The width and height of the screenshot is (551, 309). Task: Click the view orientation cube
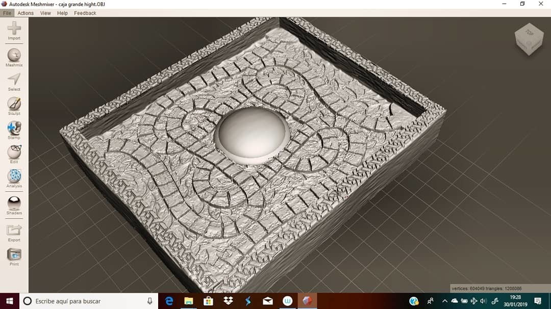click(529, 39)
